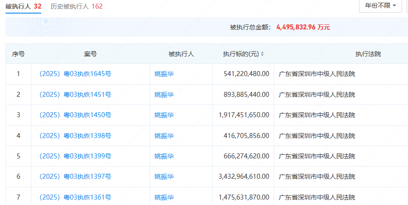Click the 被执行人 column header
This screenshot has height=205, width=408.
(x=181, y=54)
